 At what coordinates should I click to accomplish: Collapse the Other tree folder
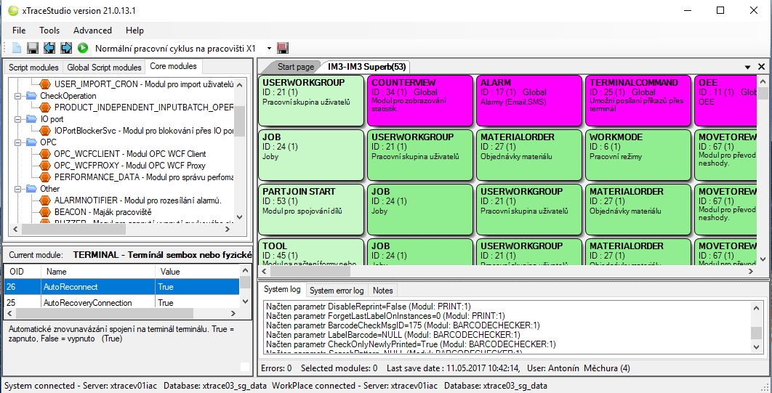tap(18, 189)
